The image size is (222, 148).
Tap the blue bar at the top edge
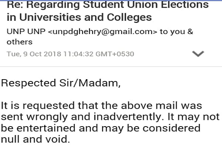111,0
